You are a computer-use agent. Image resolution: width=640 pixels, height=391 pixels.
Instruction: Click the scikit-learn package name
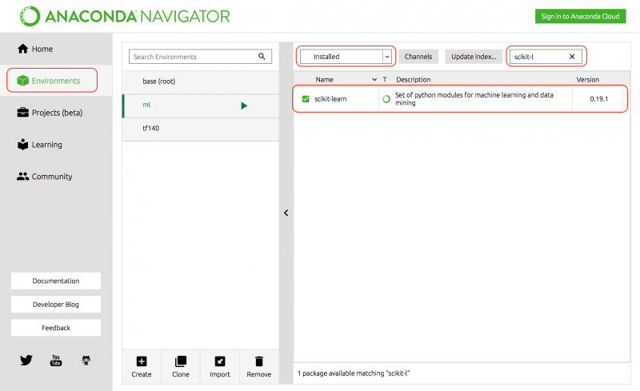tap(330, 99)
